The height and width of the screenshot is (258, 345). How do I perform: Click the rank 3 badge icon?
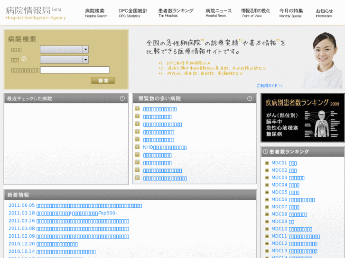coord(137,124)
